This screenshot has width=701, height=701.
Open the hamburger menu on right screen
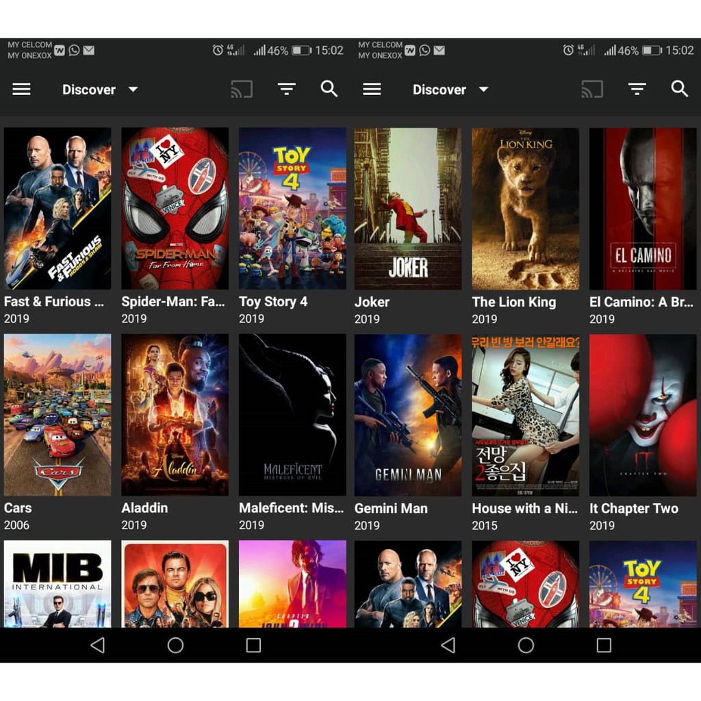click(x=372, y=90)
